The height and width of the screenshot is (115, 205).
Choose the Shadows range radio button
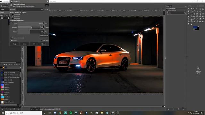pyautogui.click(x=13, y=15)
